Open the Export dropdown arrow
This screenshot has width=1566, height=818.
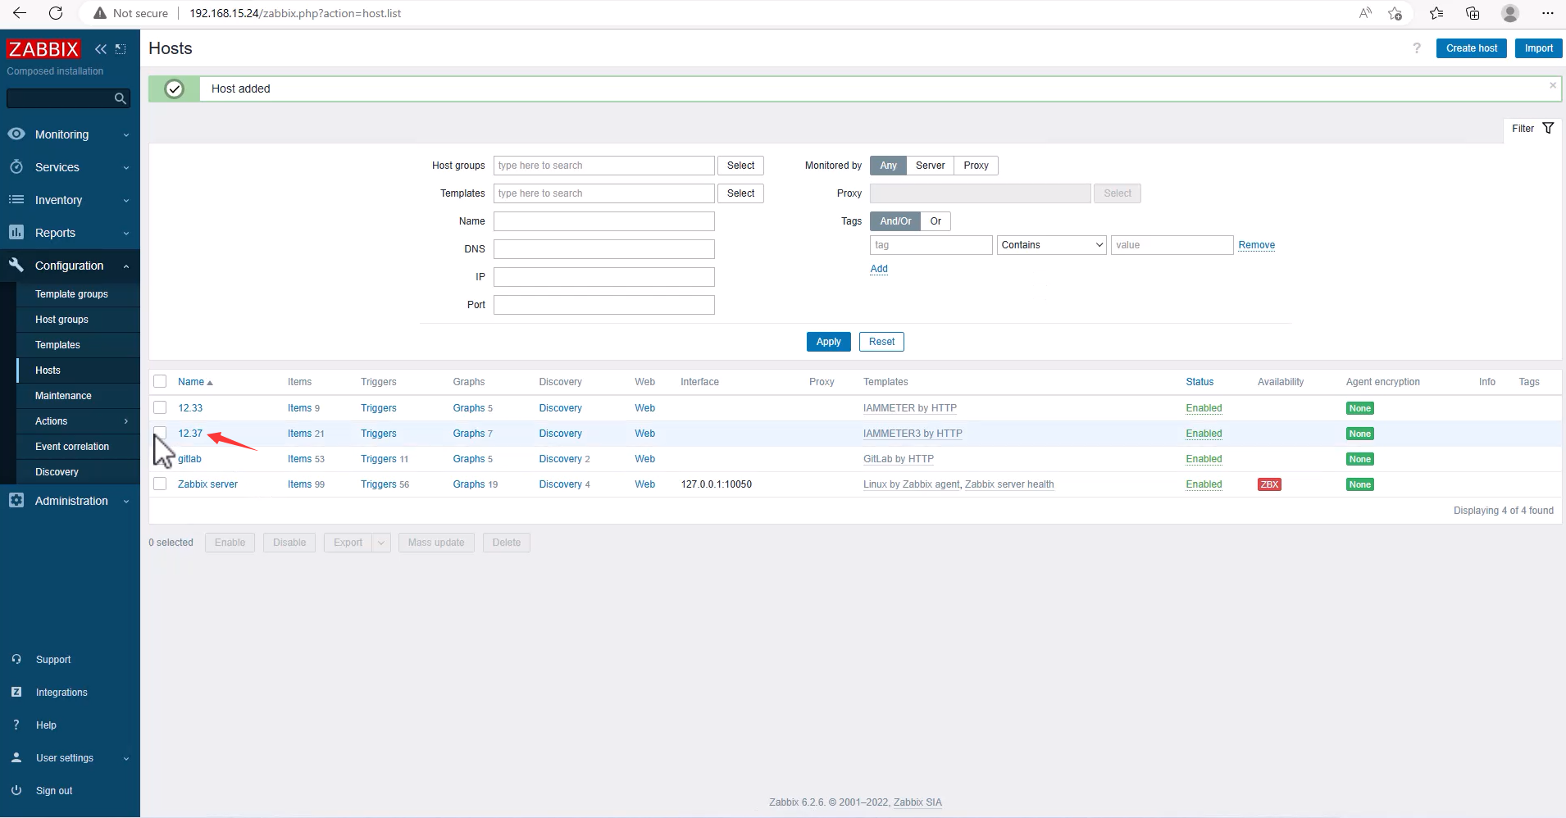click(x=381, y=543)
